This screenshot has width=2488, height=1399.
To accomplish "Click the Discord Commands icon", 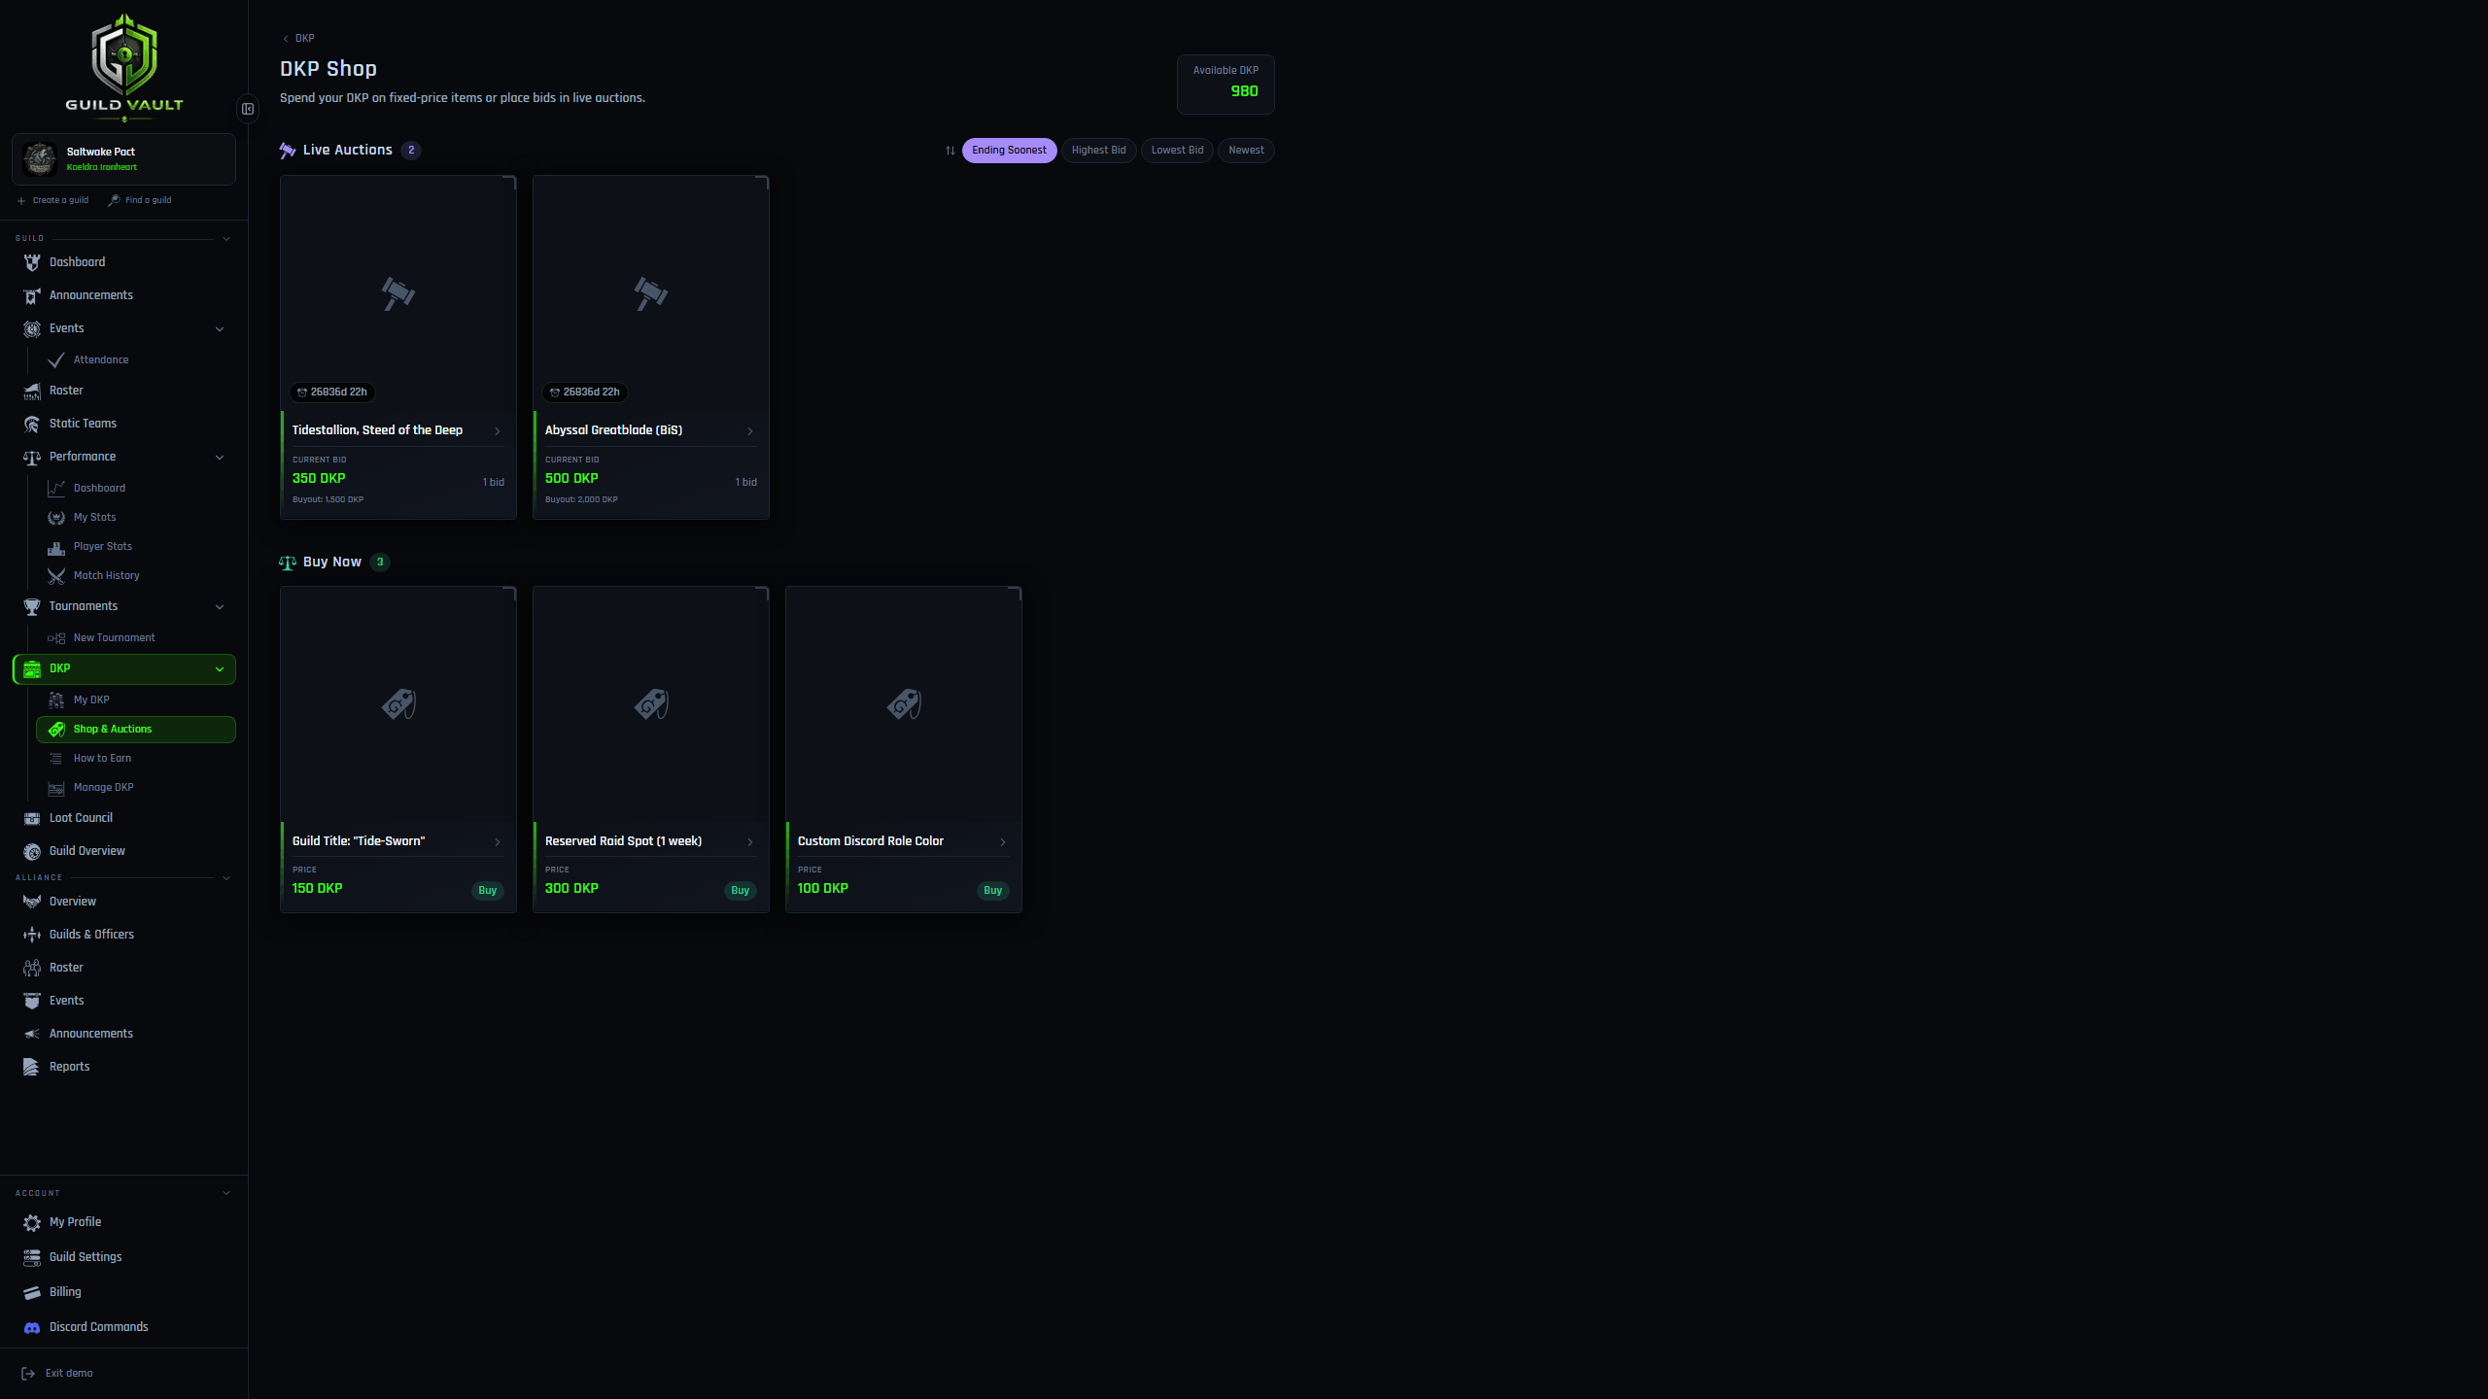I will (x=32, y=1327).
